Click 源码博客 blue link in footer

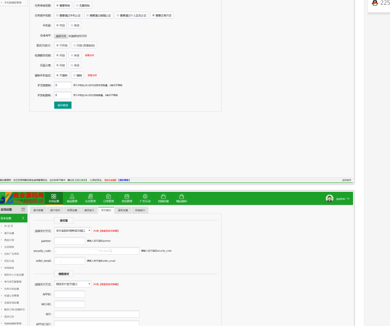coord(124,180)
